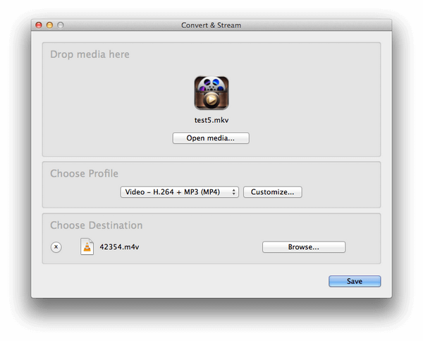The height and width of the screenshot is (341, 423).
Task: Click the blue Save button
Action: coord(354,281)
